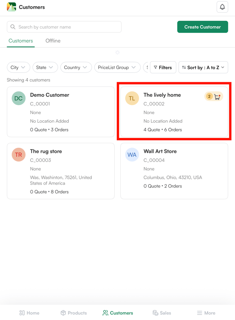This screenshot has height=320, width=235.
Task: Open Sales in bottom navigation
Action: 162,313
